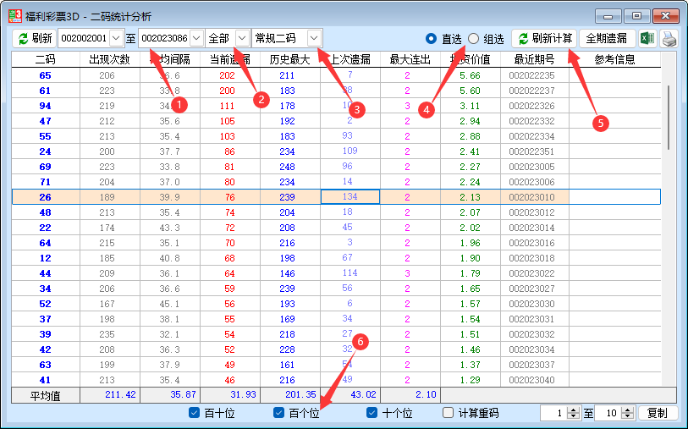Click the 复制 copy button

pyautogui.click(x=657, y=413)
